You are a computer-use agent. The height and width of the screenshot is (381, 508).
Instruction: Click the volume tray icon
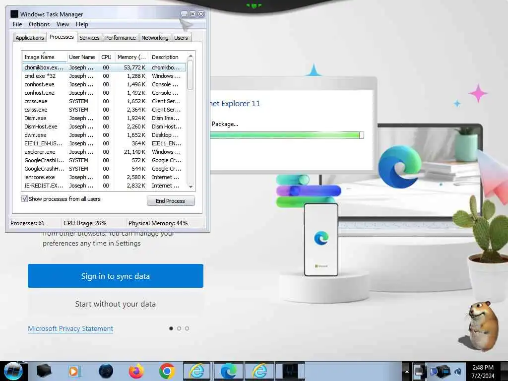(458, 372)
